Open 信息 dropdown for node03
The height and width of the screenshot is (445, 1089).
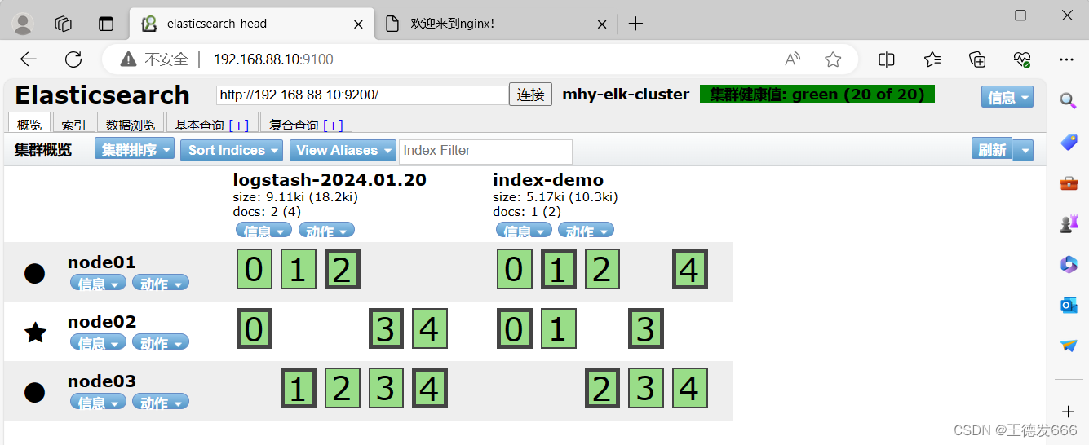point(99,402)
